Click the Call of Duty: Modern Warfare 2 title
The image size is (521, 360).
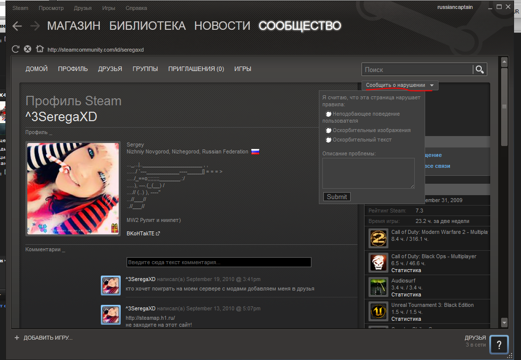pyautogui.click(x=440, y=232)
